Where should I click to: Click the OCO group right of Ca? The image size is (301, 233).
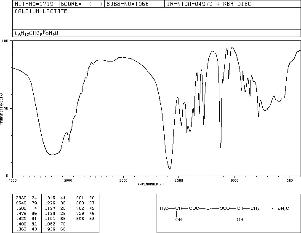coord(224,209)
